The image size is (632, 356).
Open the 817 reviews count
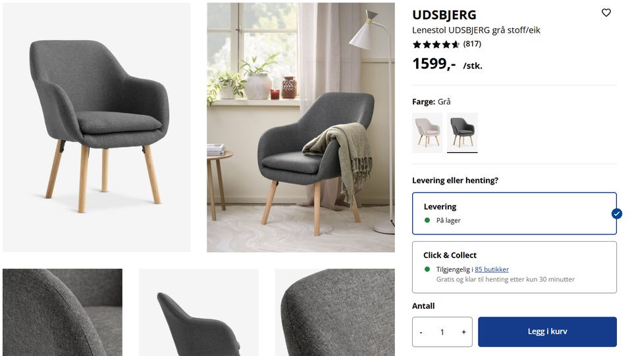point(472,44)
